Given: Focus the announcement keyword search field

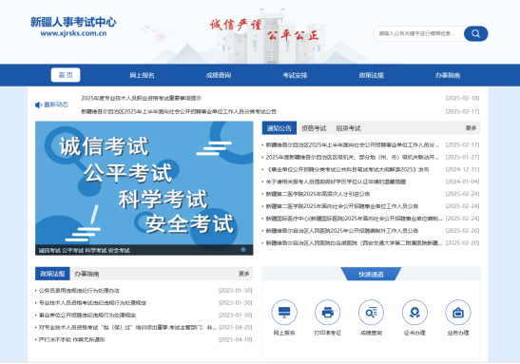Looking at the screenshot, I should (418, 33).
